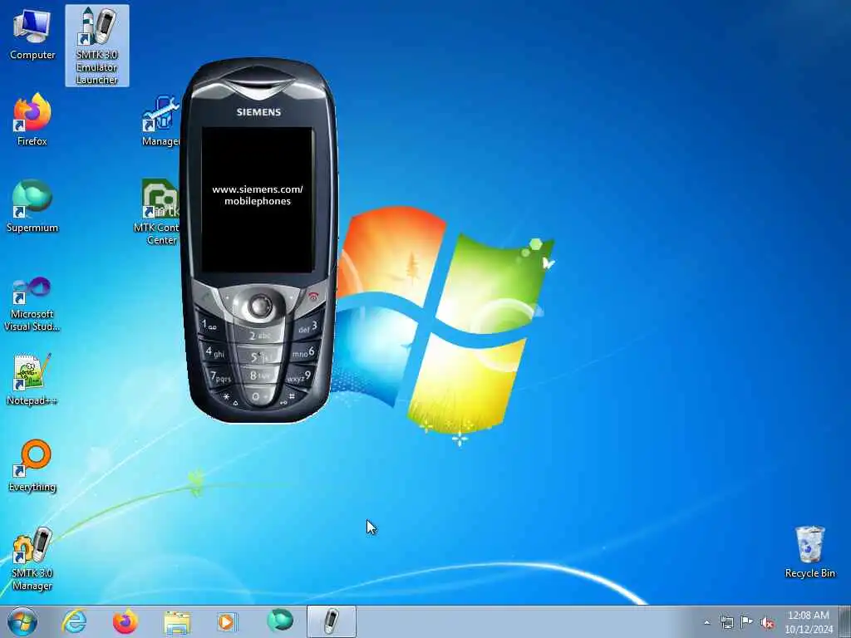Tap the 4 ghi key on phone keypad
This screenshot has height=638, width=851.
point(215,352)
